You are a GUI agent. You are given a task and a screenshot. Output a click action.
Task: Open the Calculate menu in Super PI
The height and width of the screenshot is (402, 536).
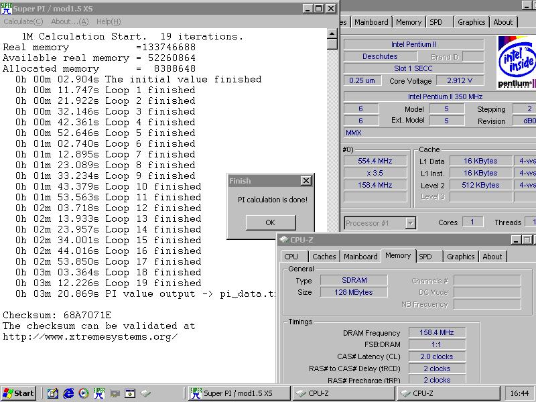click(x=23, y=21)
